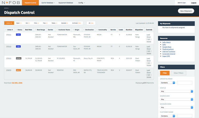199x118 pixels.
Task: Download shipments as JSON
Action: (x=20, y=83)
